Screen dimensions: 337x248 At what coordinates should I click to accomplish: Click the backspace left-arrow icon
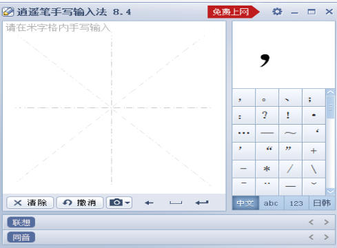[x=149, y=203]
